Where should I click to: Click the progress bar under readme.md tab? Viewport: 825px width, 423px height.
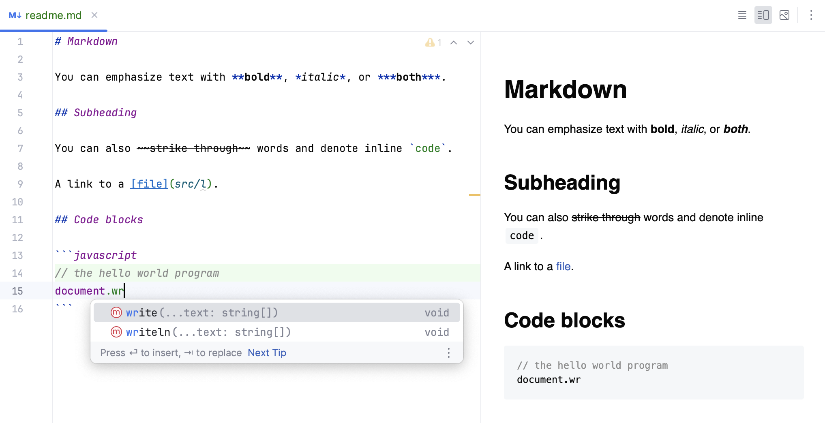click(54, 30)
